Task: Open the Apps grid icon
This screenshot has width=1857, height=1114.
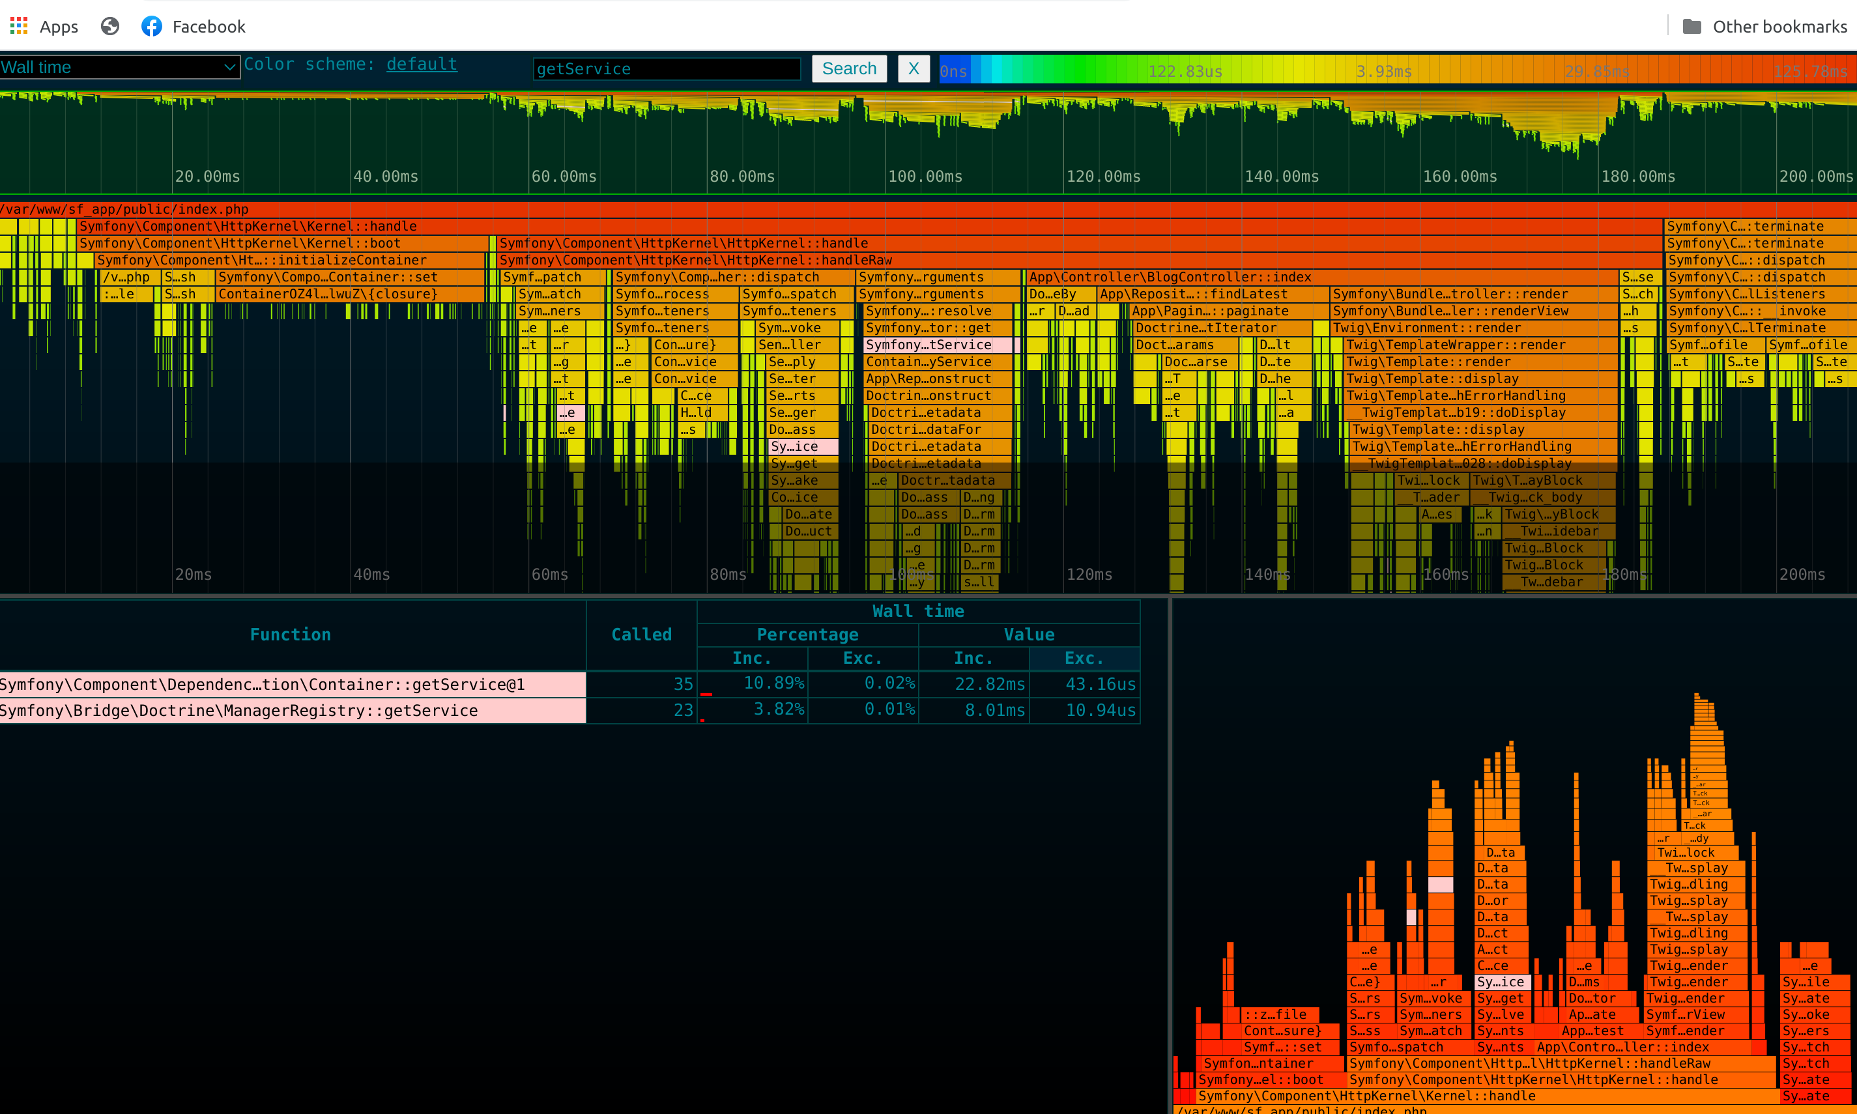Action: (19, 26)
